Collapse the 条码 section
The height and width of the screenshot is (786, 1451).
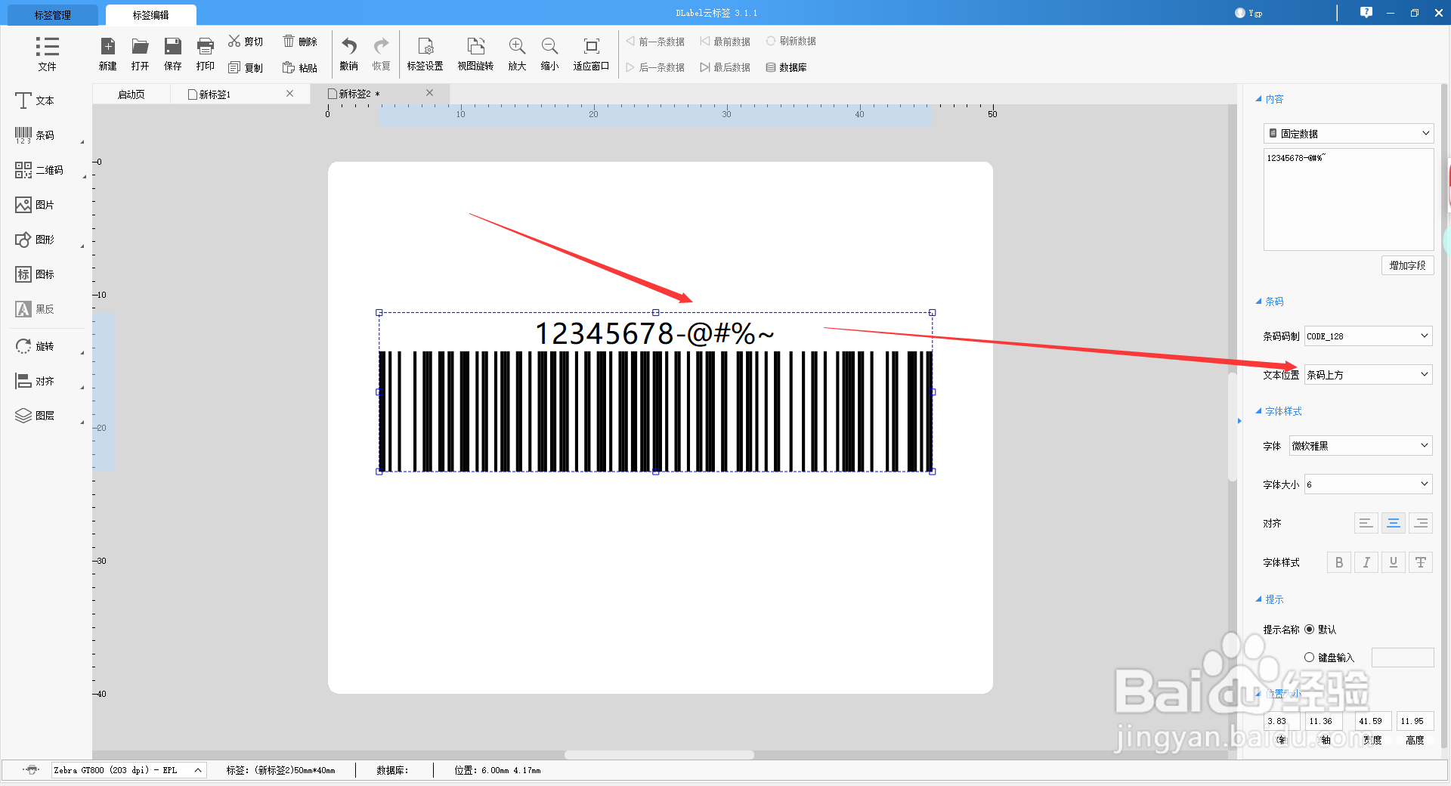pyautogui.click(x=1270, y=302)
